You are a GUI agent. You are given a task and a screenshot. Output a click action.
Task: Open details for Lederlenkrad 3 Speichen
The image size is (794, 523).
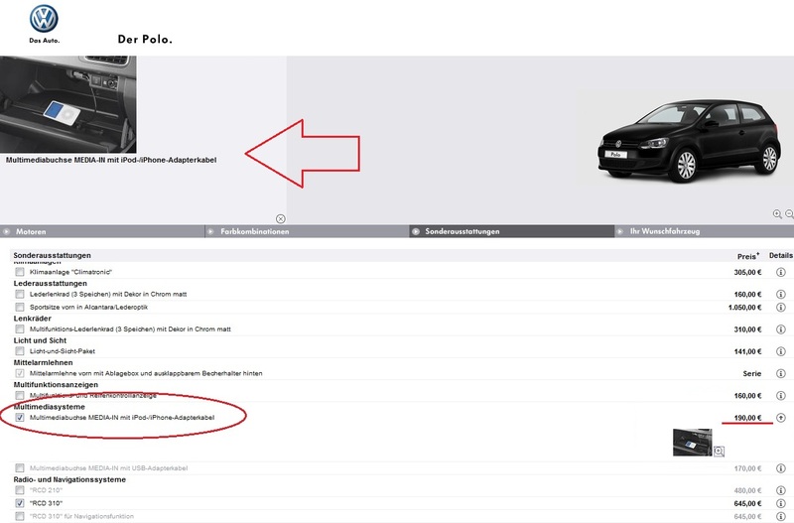[781, 294]
